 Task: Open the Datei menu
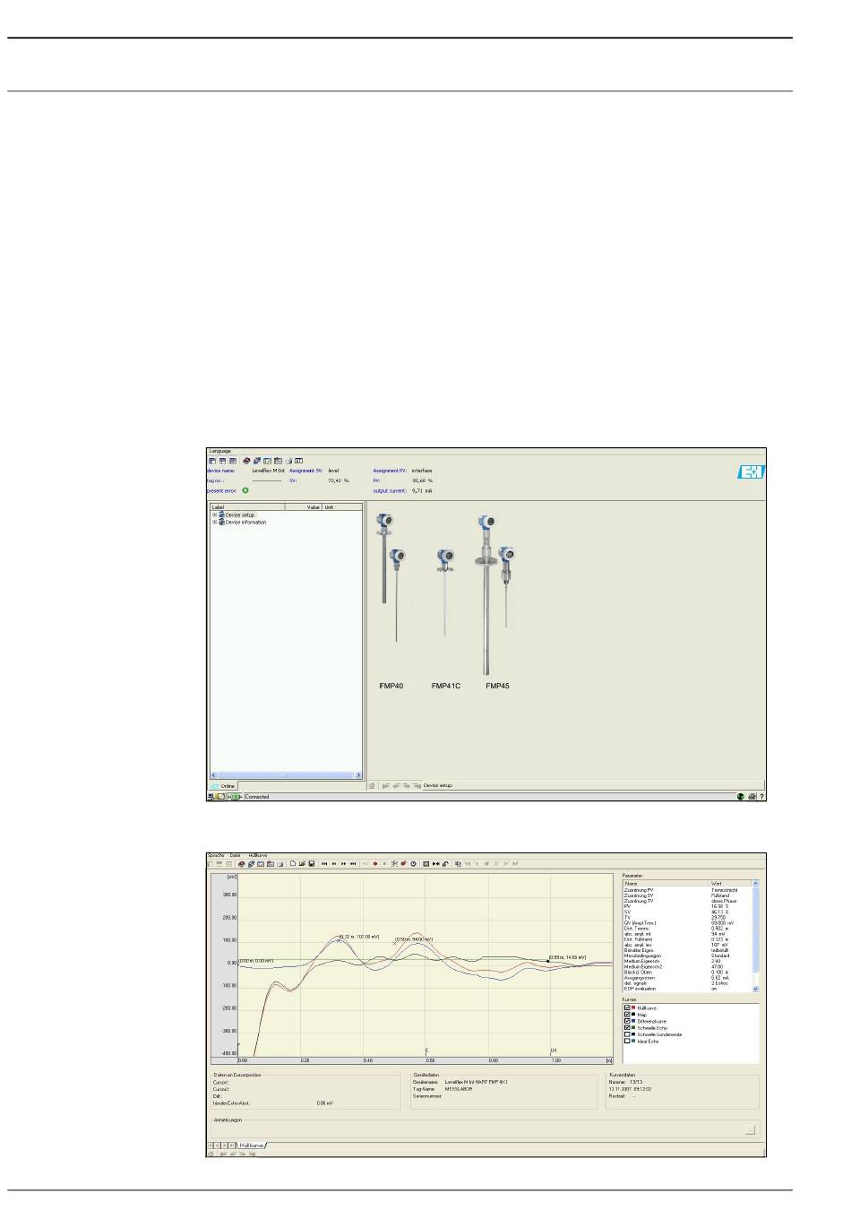pyautogui.click(x=235, y=855)
